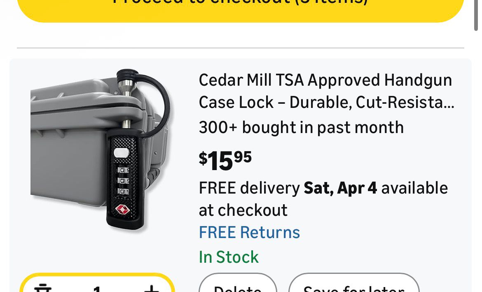The width and height of the screenshot is (482, 292).
Task: Tap the Sat, Apr 4 delivery date
Action: 340,188
